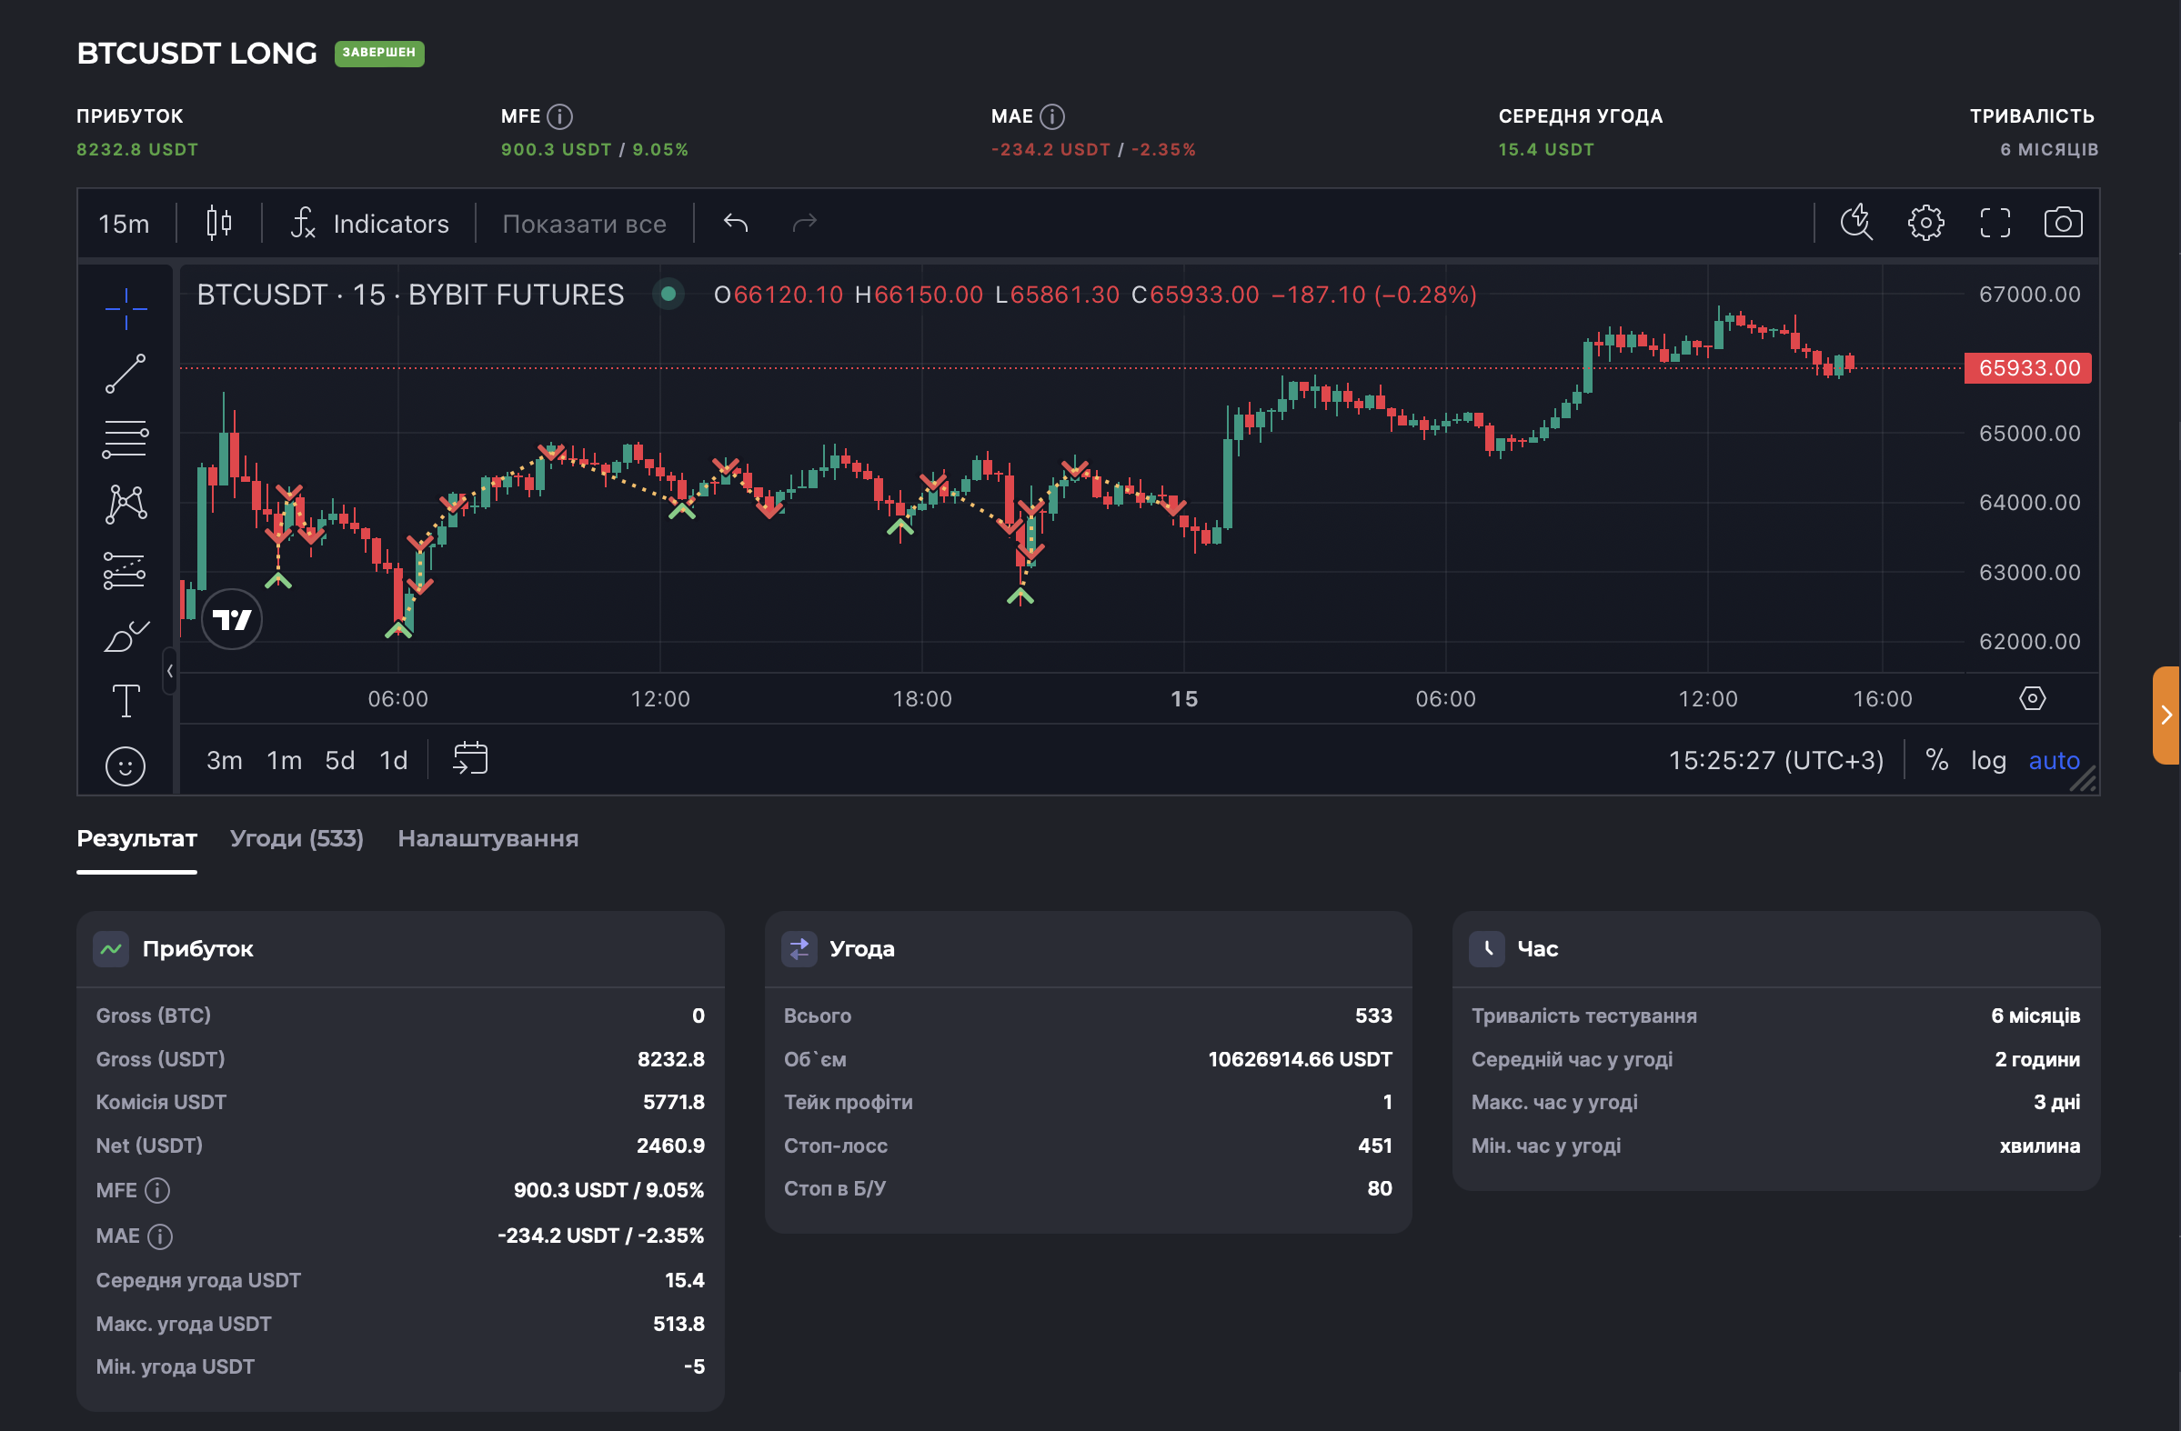Screen dimensions: 2181x1431
Task: Open the 15m timeframe dropdown
Action: (x=124, y=224)
